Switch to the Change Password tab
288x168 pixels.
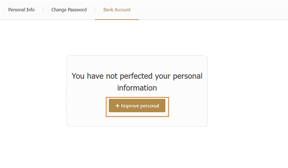point(69,10)
